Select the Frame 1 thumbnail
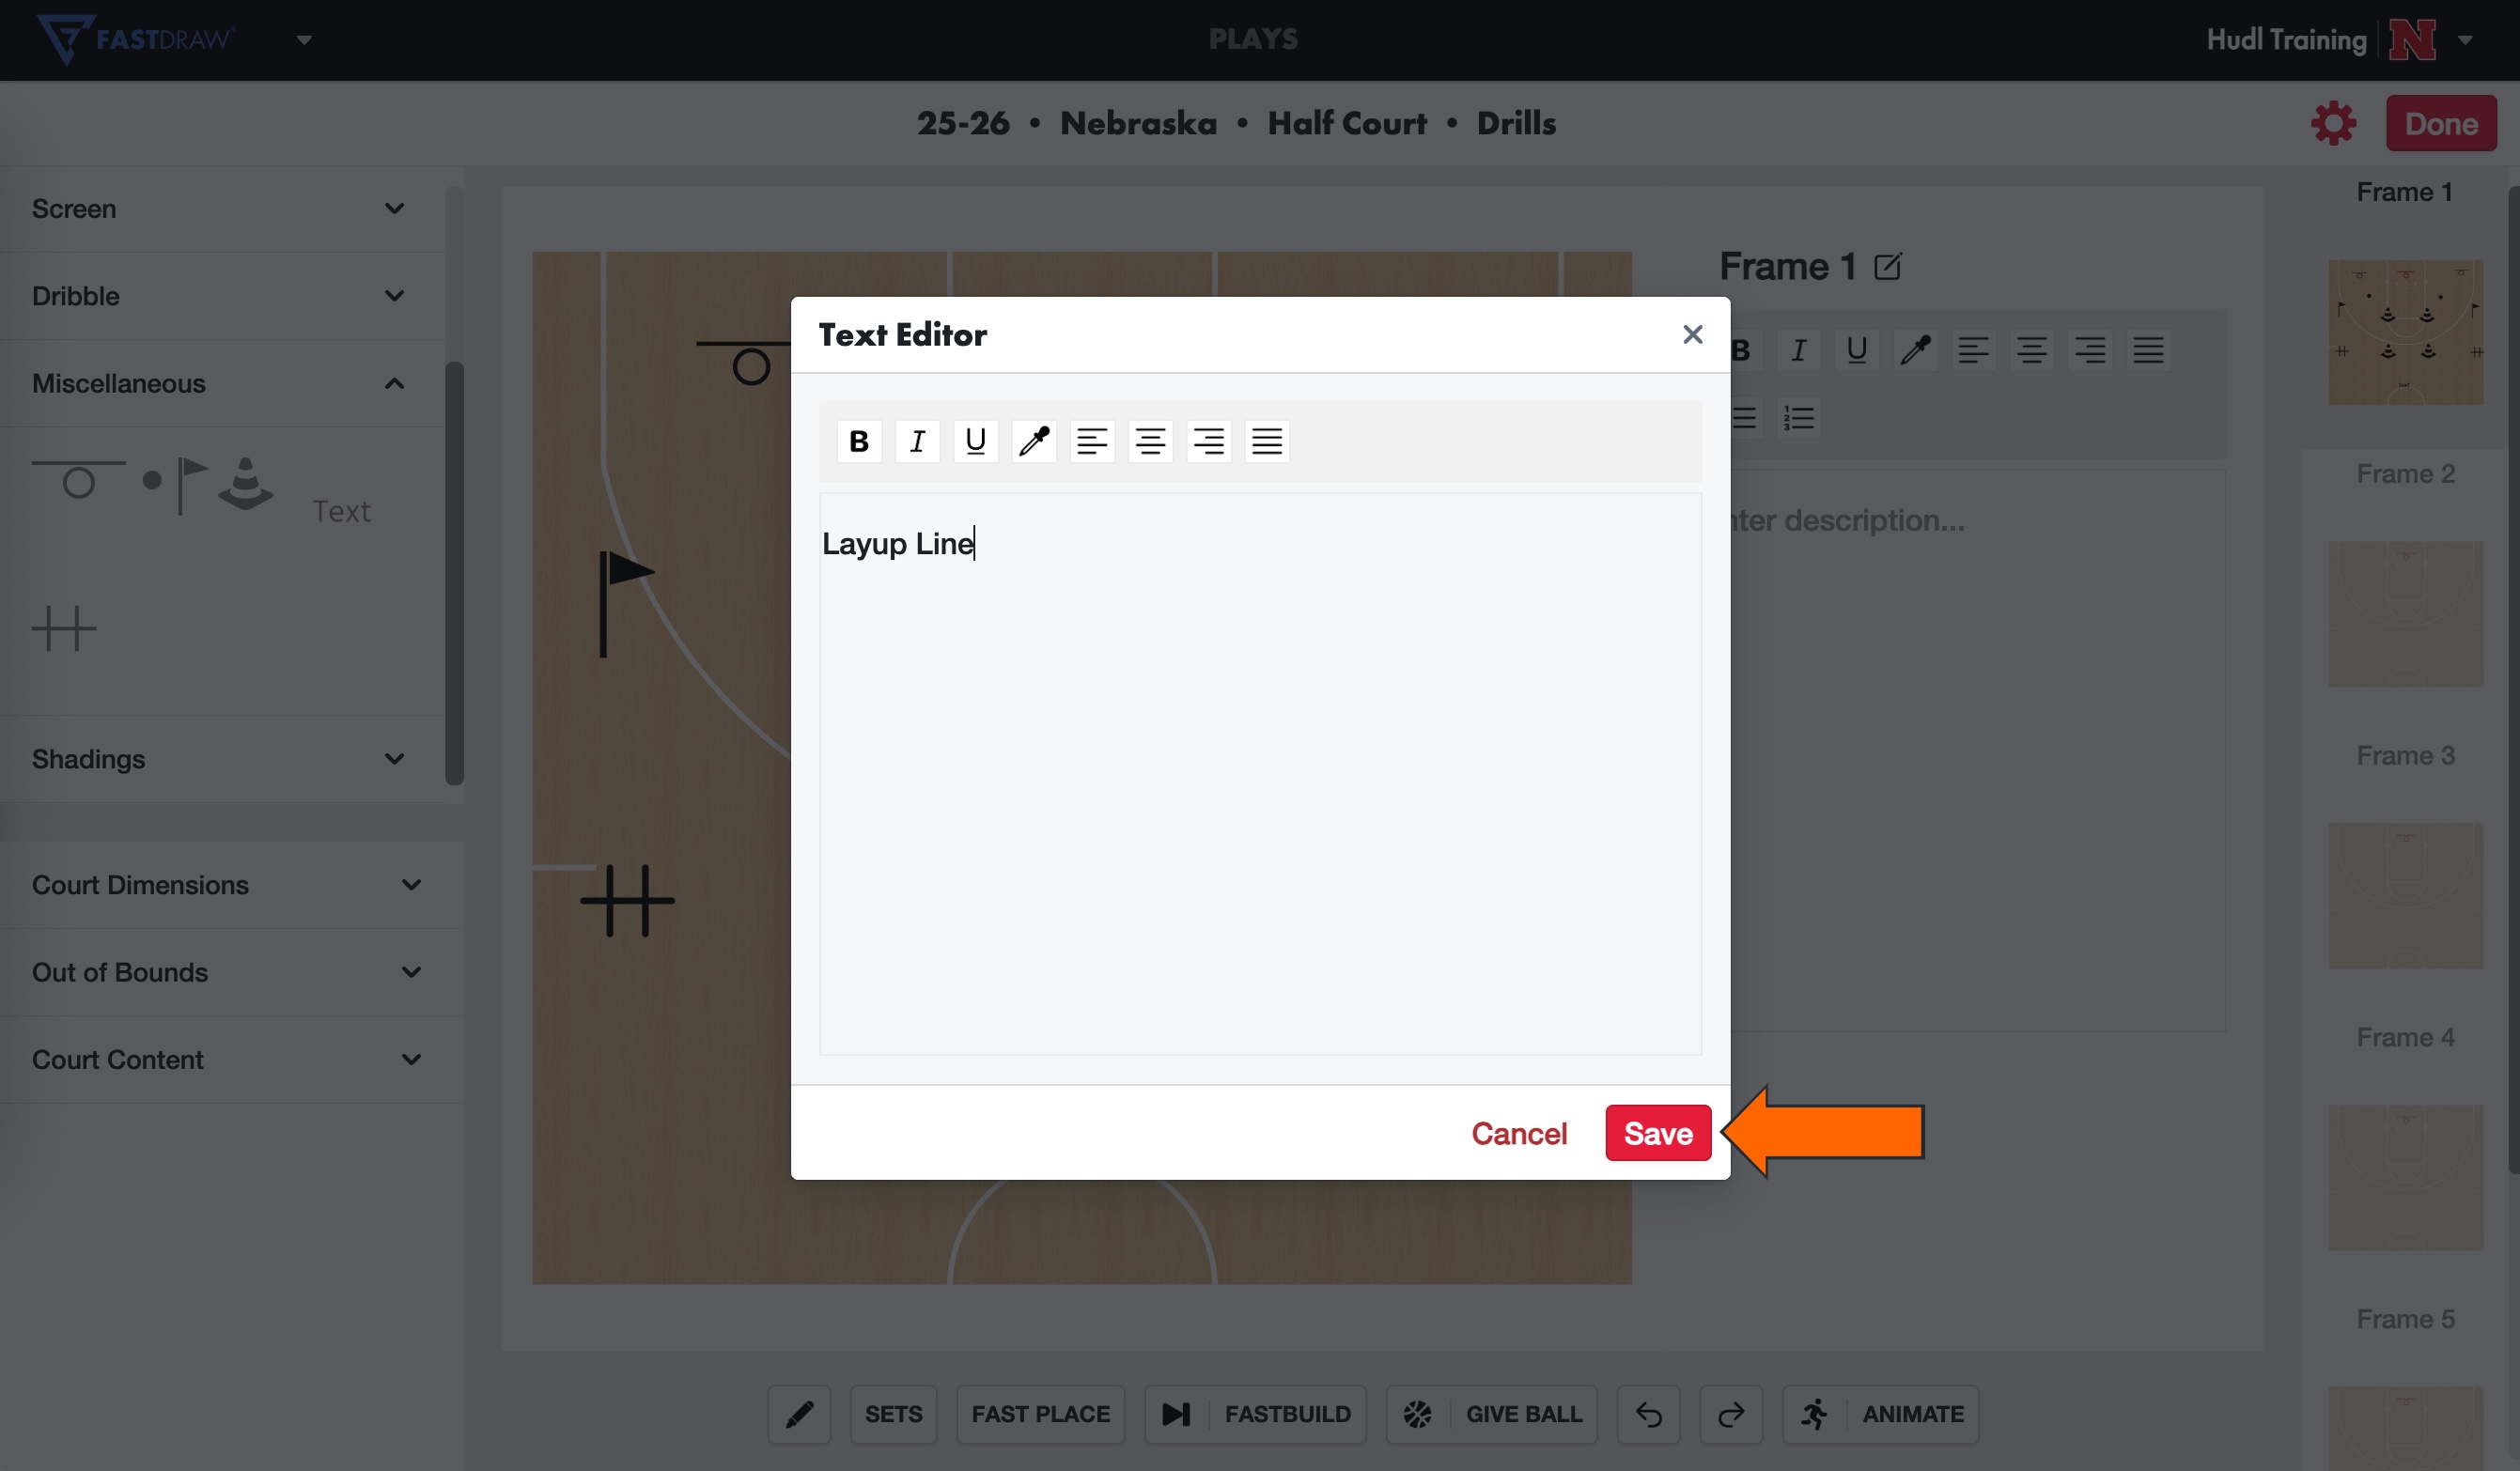 coord(2405,332)
